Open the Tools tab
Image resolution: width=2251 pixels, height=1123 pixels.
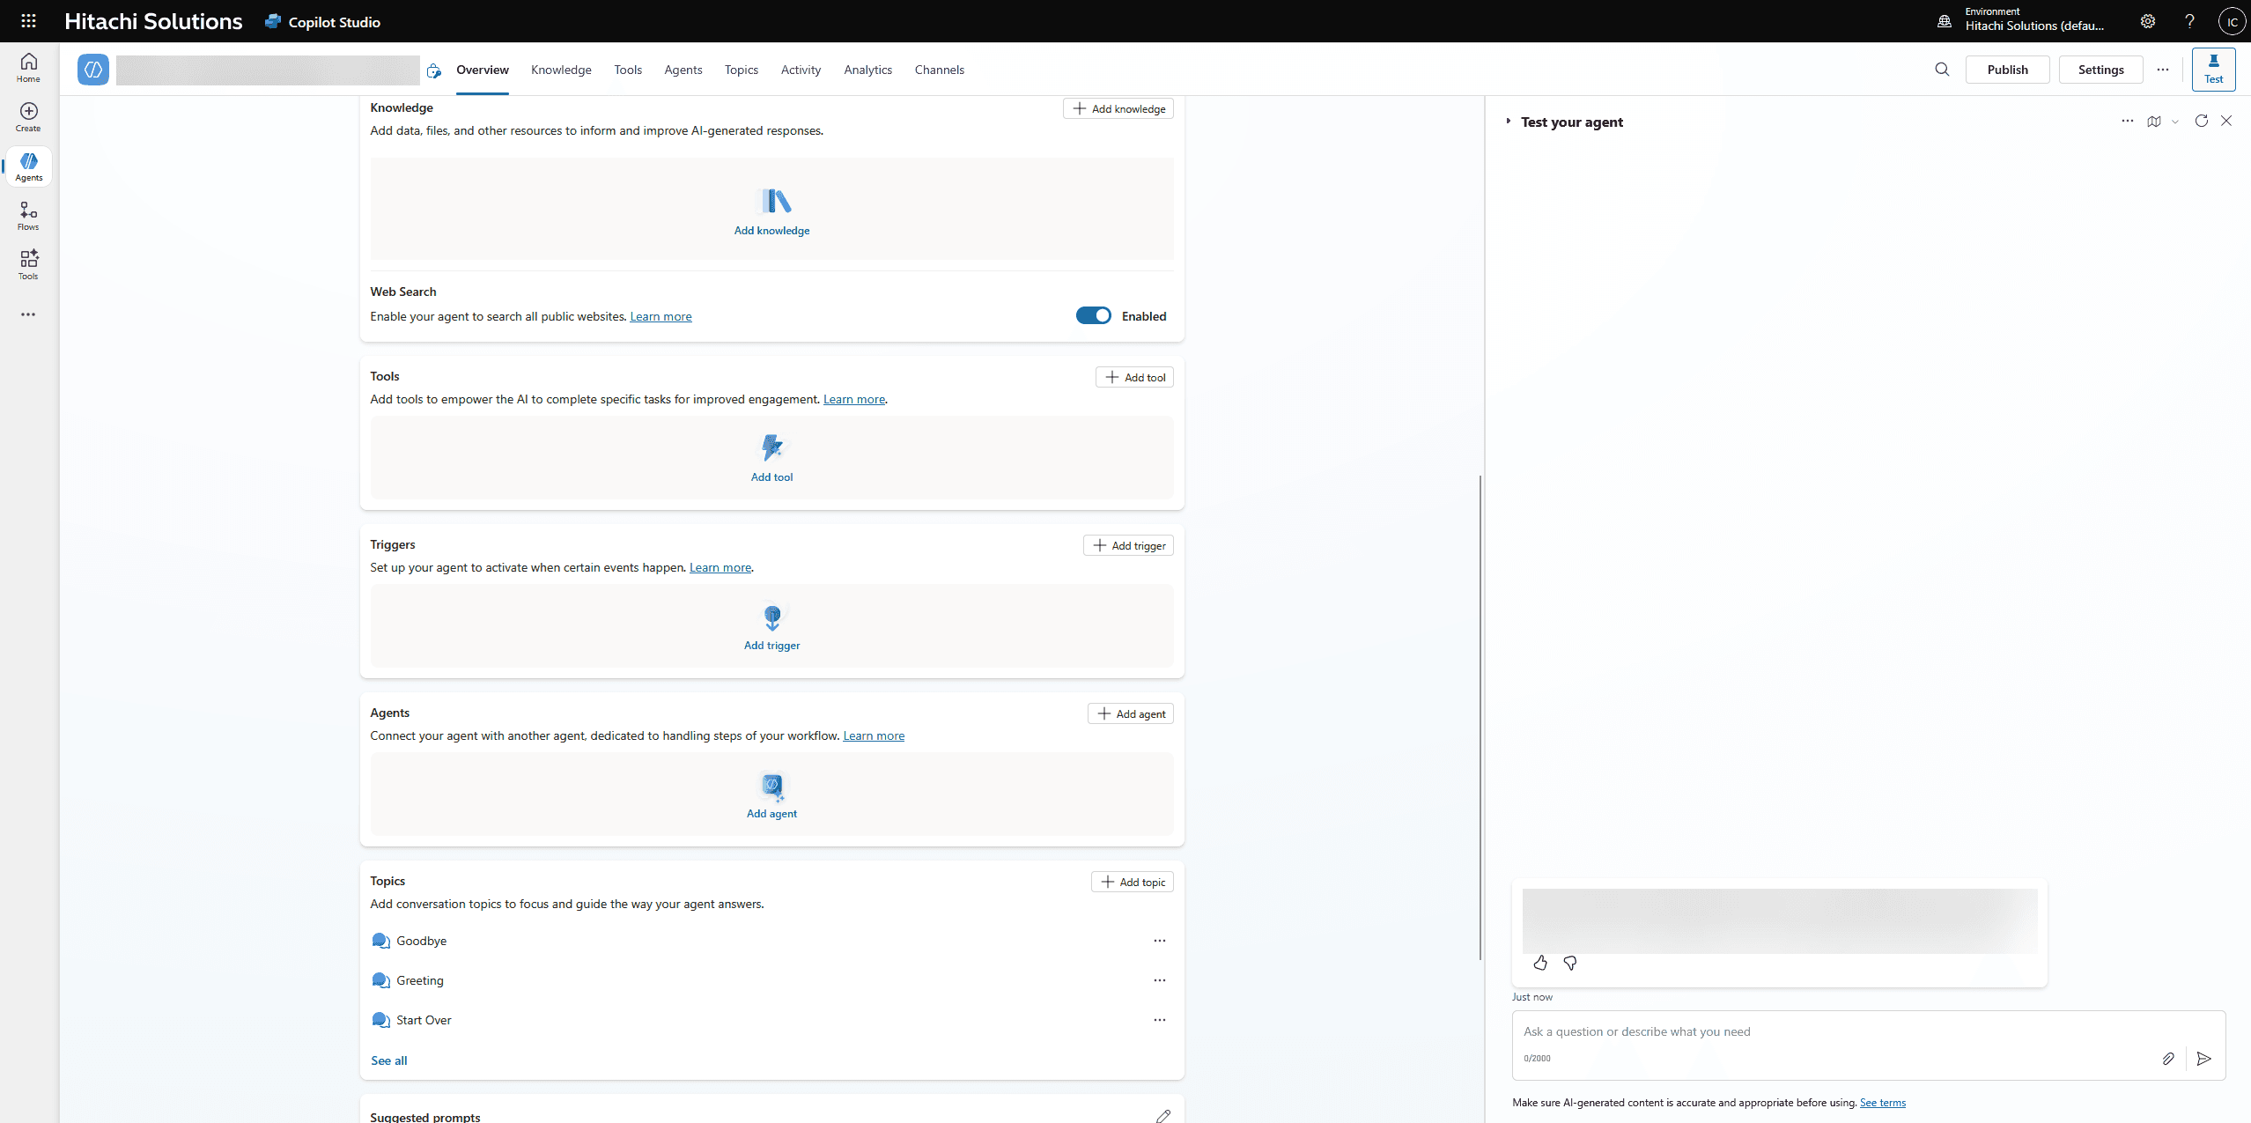click(628, 70)
